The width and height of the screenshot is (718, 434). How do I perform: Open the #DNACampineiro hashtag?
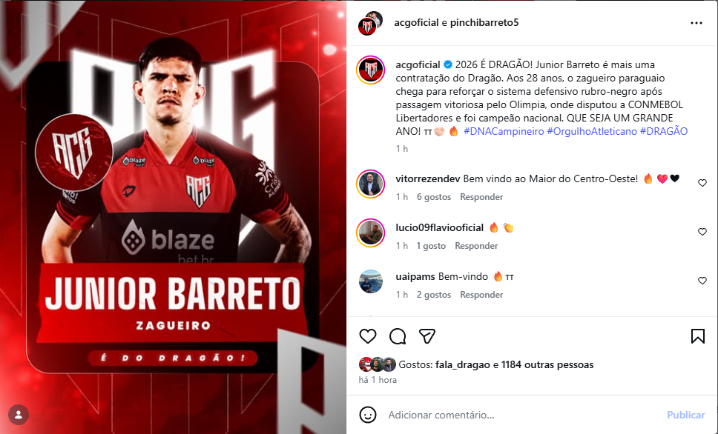(x=504, y=131)
